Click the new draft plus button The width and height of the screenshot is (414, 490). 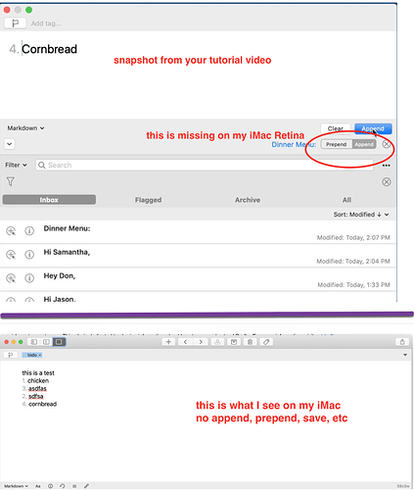click(168, 342)
